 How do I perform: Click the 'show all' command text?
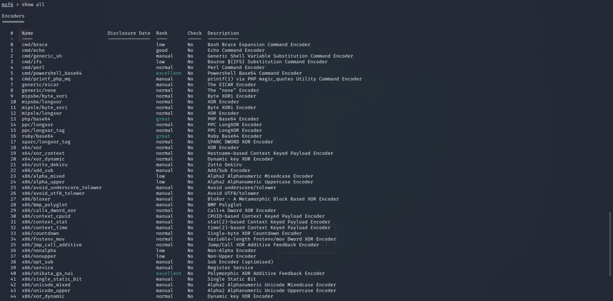pos(33,5)
